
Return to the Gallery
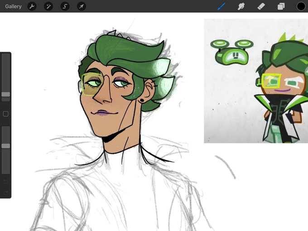[x=13, y=6]
